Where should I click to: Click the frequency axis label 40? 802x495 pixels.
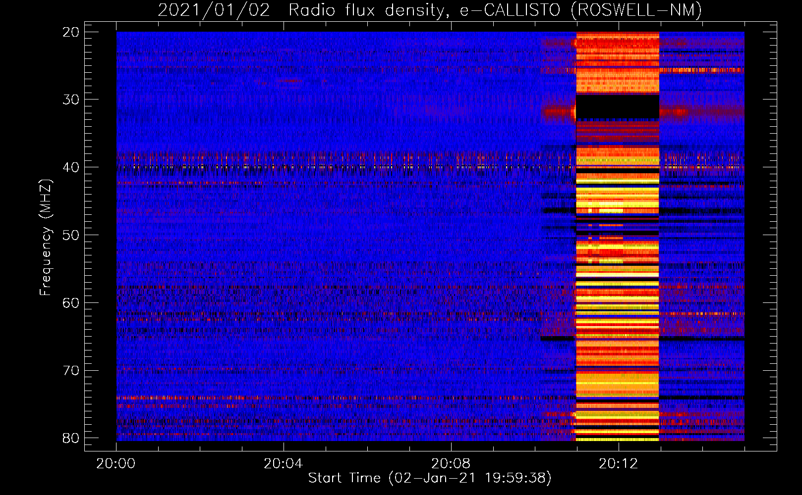[71, 167]
